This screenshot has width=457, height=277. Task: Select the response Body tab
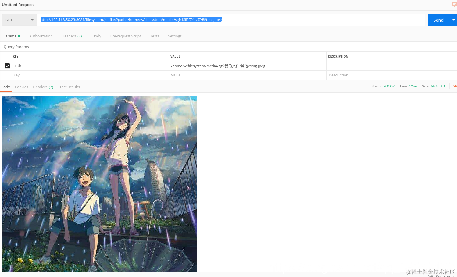pyautogui.click(x=5, y=87)
